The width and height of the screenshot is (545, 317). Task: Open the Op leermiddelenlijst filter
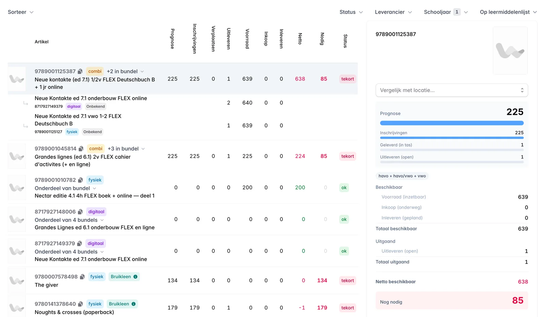(508, 12)
